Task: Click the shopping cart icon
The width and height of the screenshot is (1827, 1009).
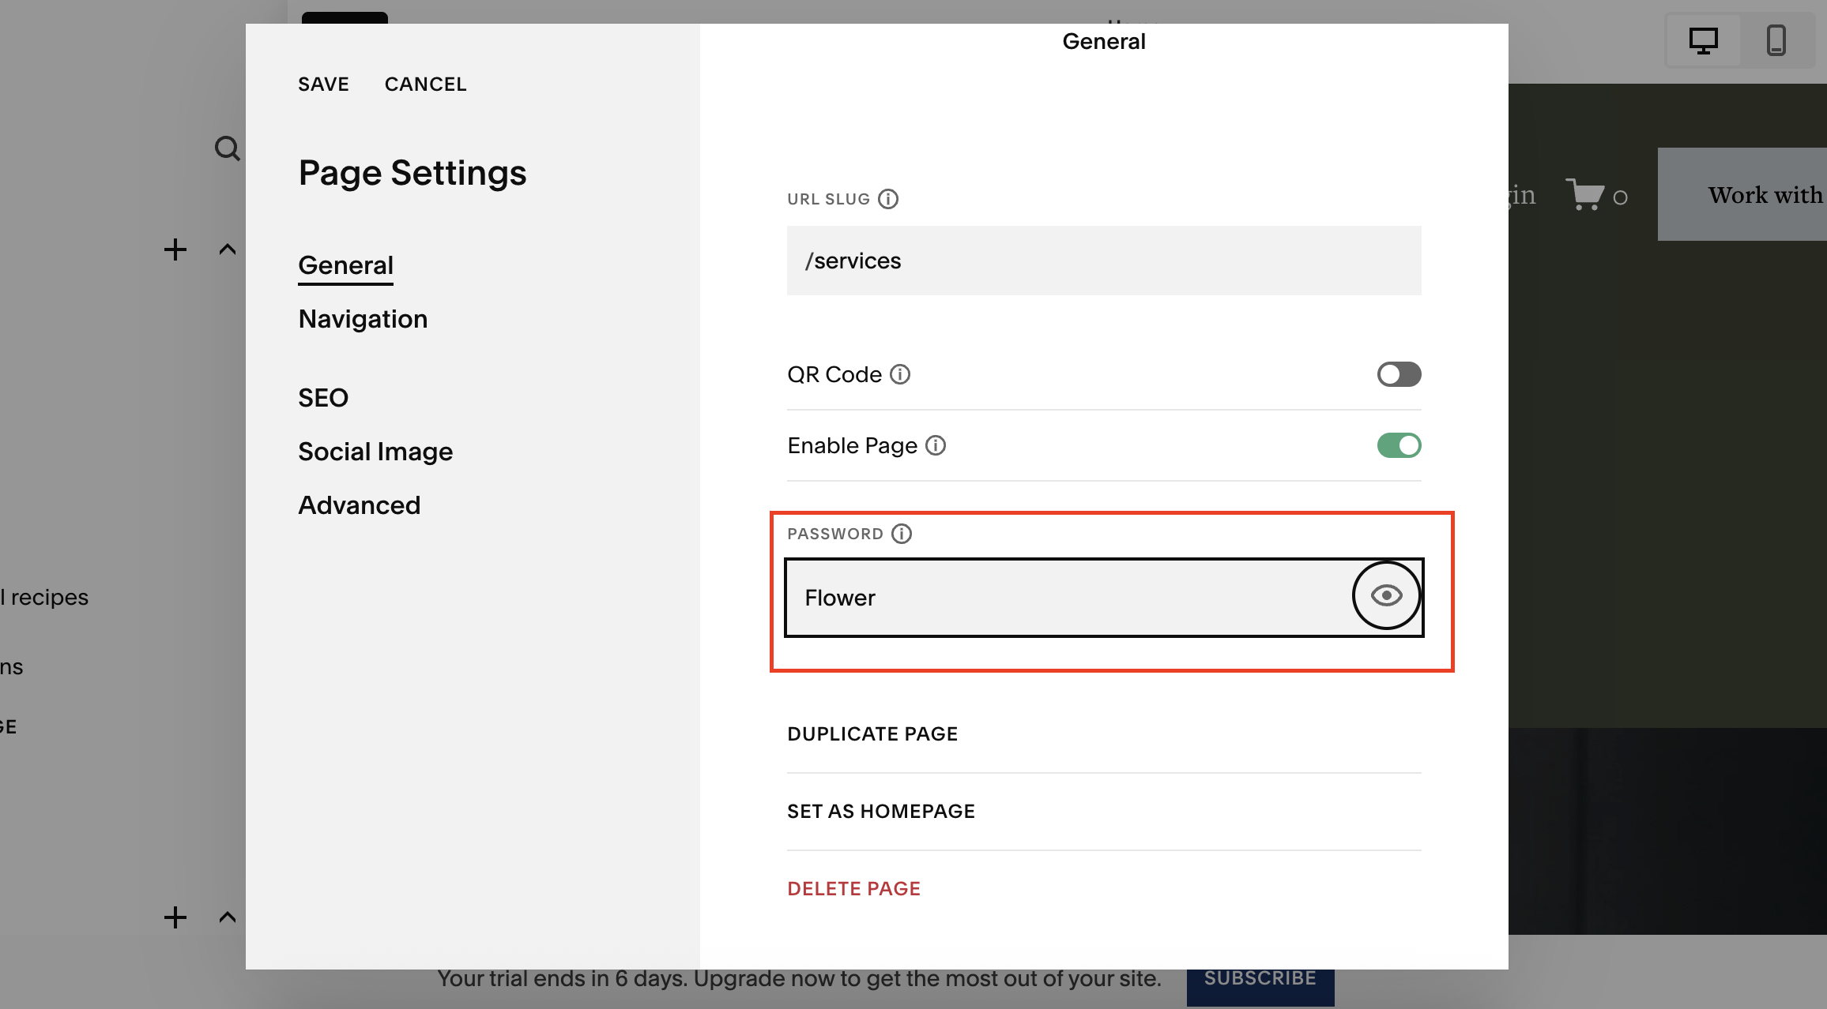Action: coord(1584,194)
